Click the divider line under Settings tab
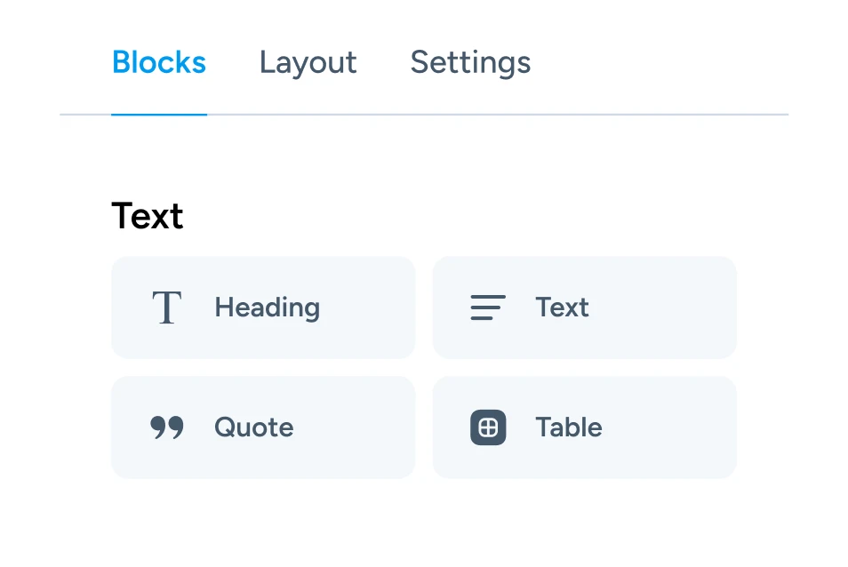848x567 pixels. (470, 115)
